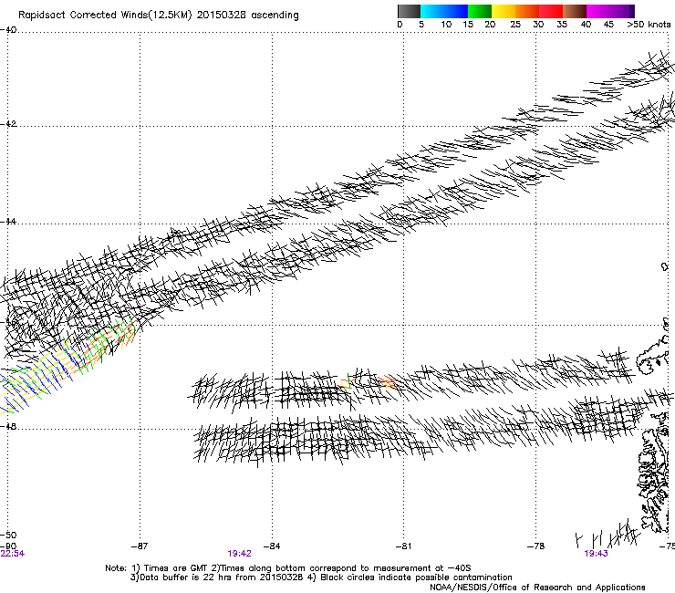Click the cyan-blue 5-15 knots legend swatch
The height and width of the screenshot is (593, 675).
[444, 11]
